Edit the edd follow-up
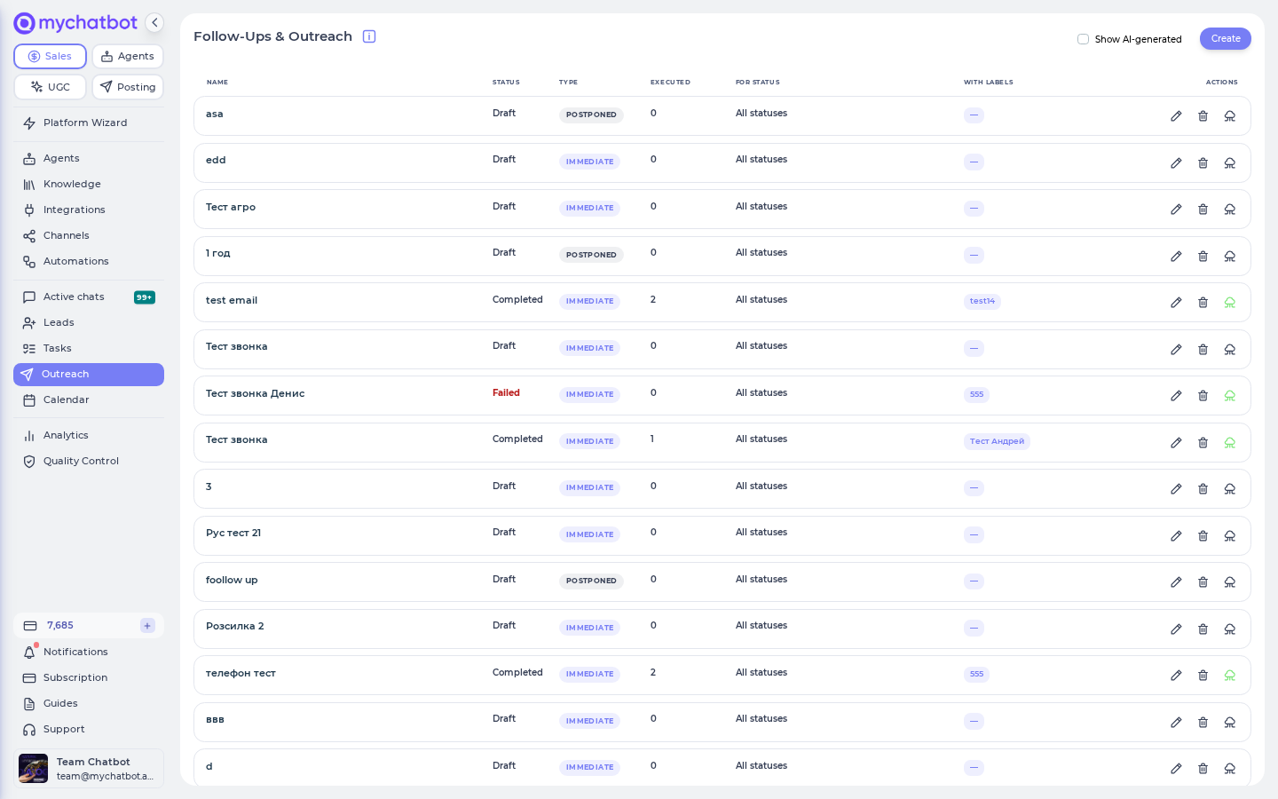The image size is (1278, 799). (1176, 163)
